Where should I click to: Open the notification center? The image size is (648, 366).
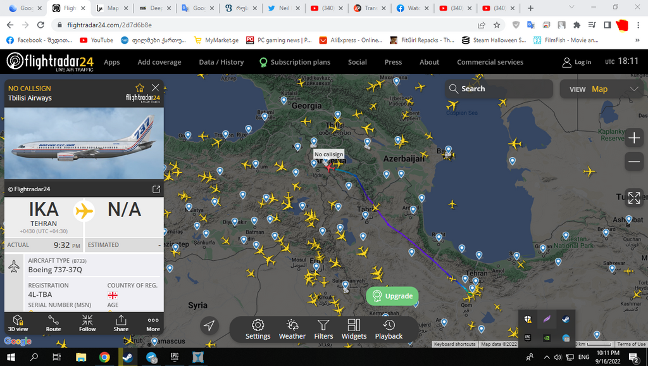pyautogui.click(x=634, y=357)
